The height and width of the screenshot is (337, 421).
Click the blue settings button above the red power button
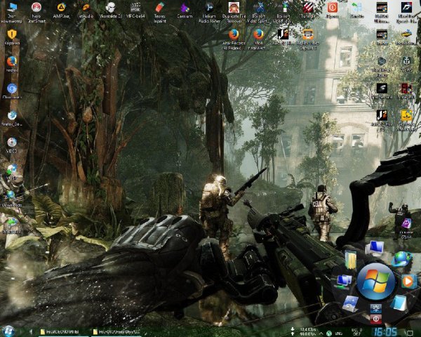(375, 308)
